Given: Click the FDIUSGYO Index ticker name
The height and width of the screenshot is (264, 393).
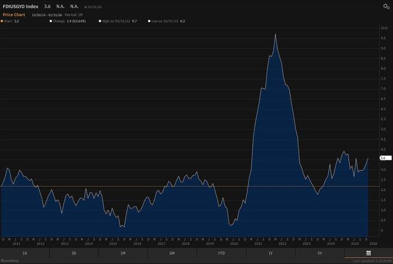Looking at the screenshot, I should pos(20,6).
